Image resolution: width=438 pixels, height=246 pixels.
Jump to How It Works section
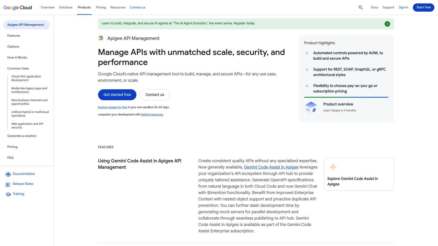(17, 58)
